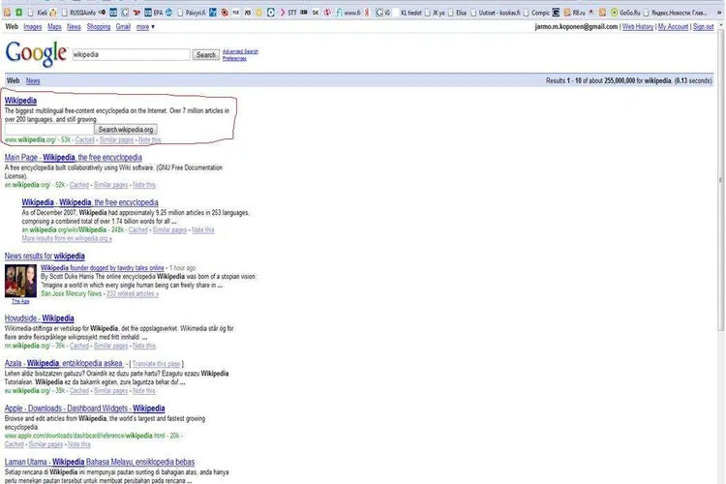Open the Päivyri.fi bookmark

pyautogui.click(x=197, y=13)
